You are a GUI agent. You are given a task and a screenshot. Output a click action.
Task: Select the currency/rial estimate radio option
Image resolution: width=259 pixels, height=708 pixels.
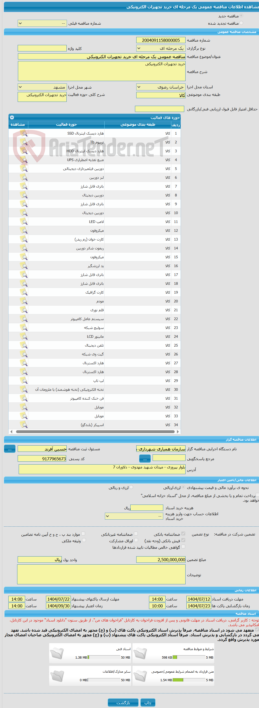pos(183,487)
